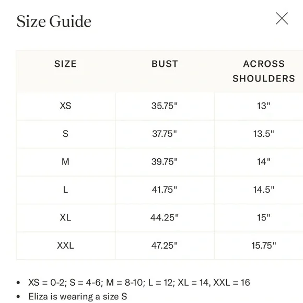Click the 44.25" bust measurement cell
Image resolution: width=303 pixels, height=303 pixels.
165,218
